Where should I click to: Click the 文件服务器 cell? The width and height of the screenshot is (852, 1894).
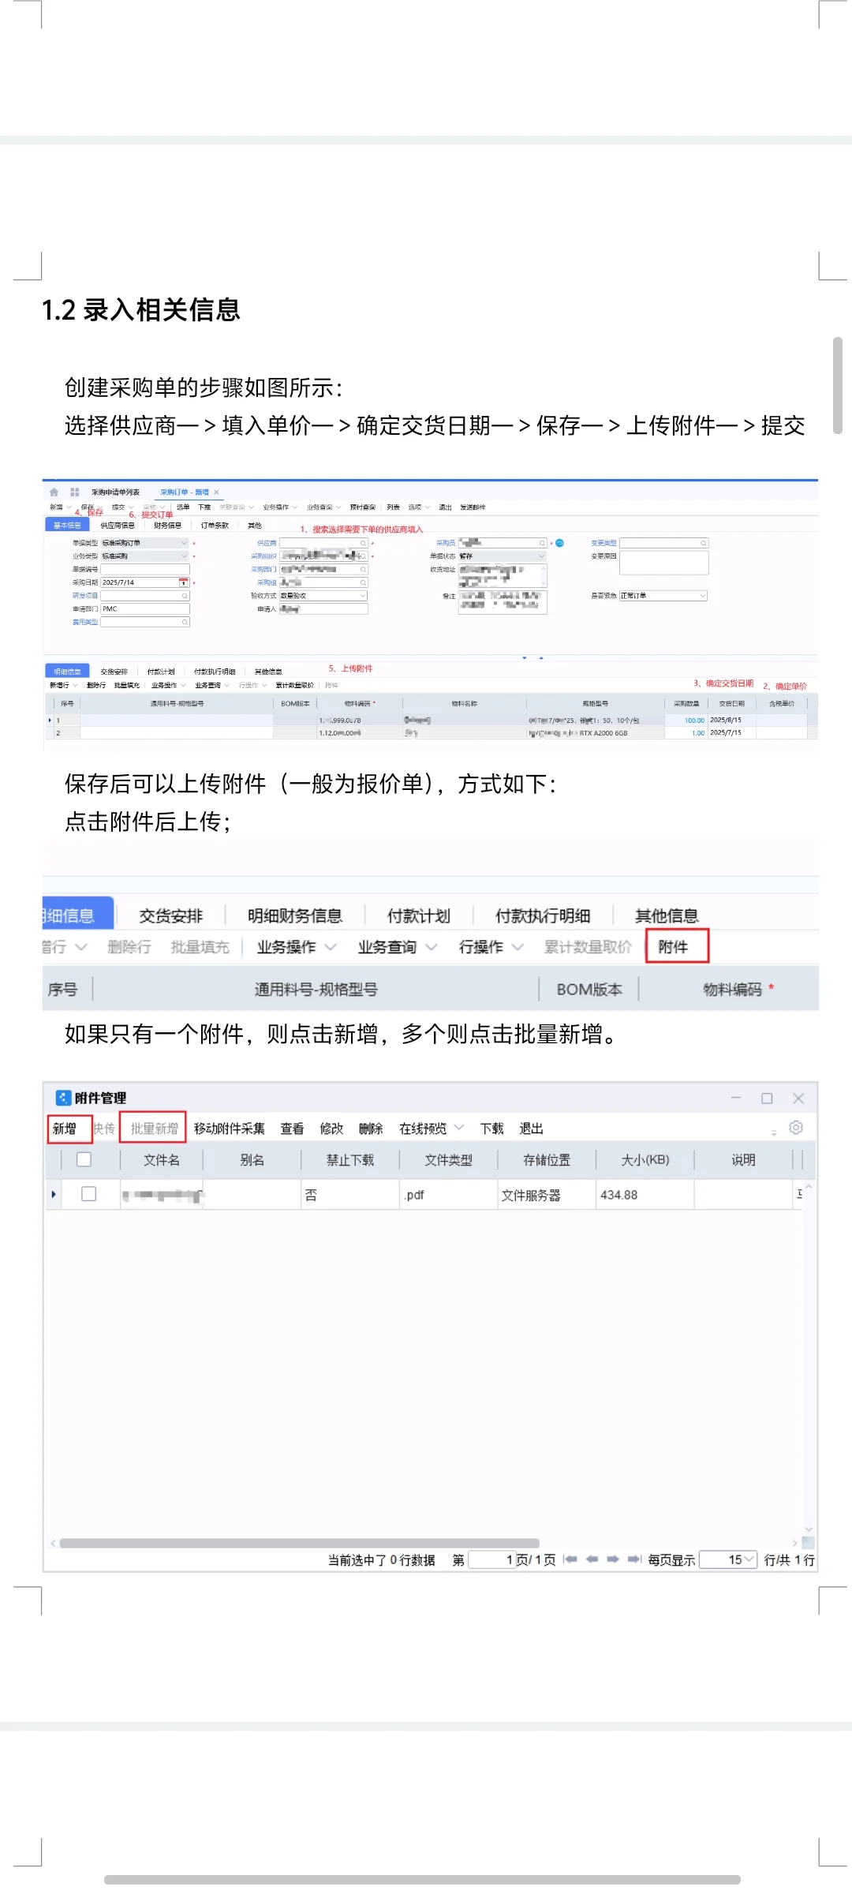pos(547,1195)
